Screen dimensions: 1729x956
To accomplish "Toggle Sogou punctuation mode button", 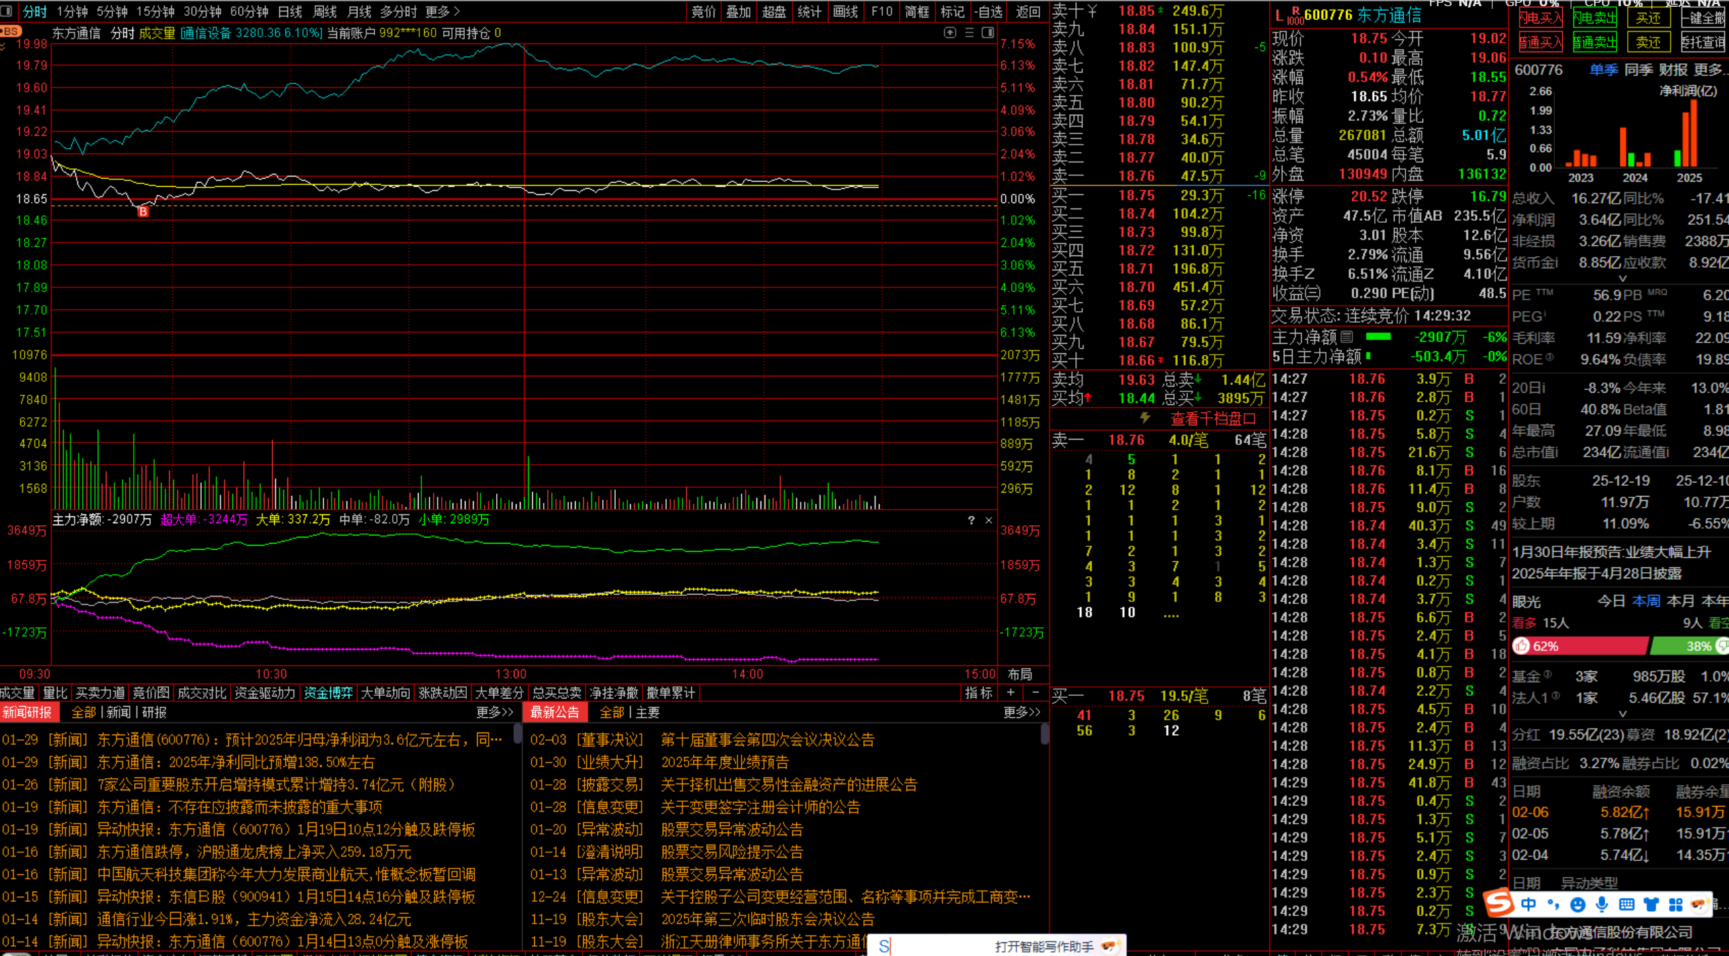I will 1553,904.
